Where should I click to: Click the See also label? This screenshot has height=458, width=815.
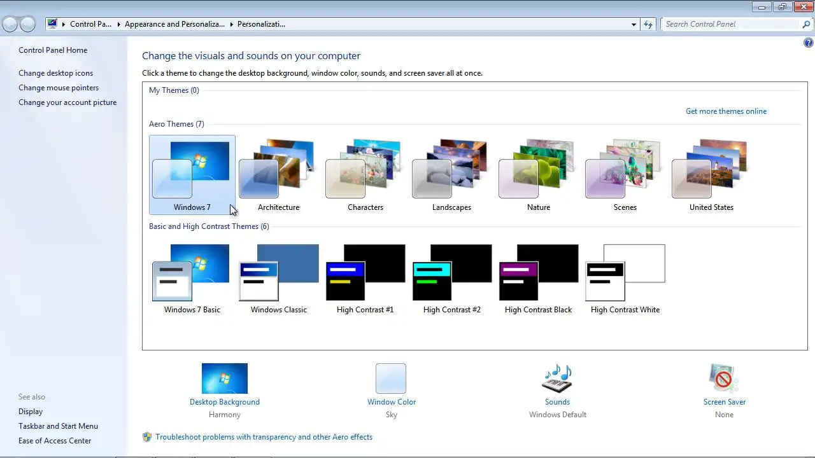tap(32, 397)
